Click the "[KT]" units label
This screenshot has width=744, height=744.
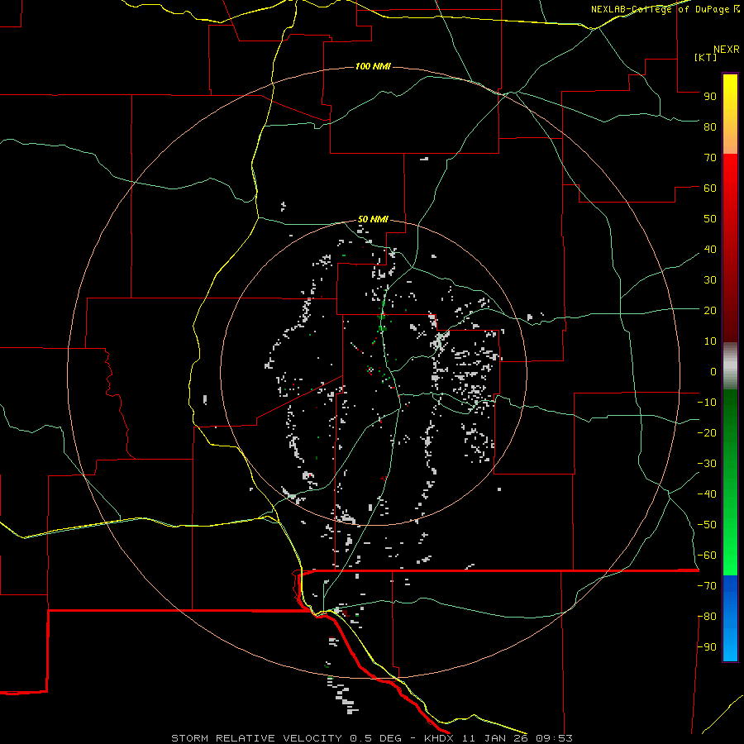coord(706,57)
